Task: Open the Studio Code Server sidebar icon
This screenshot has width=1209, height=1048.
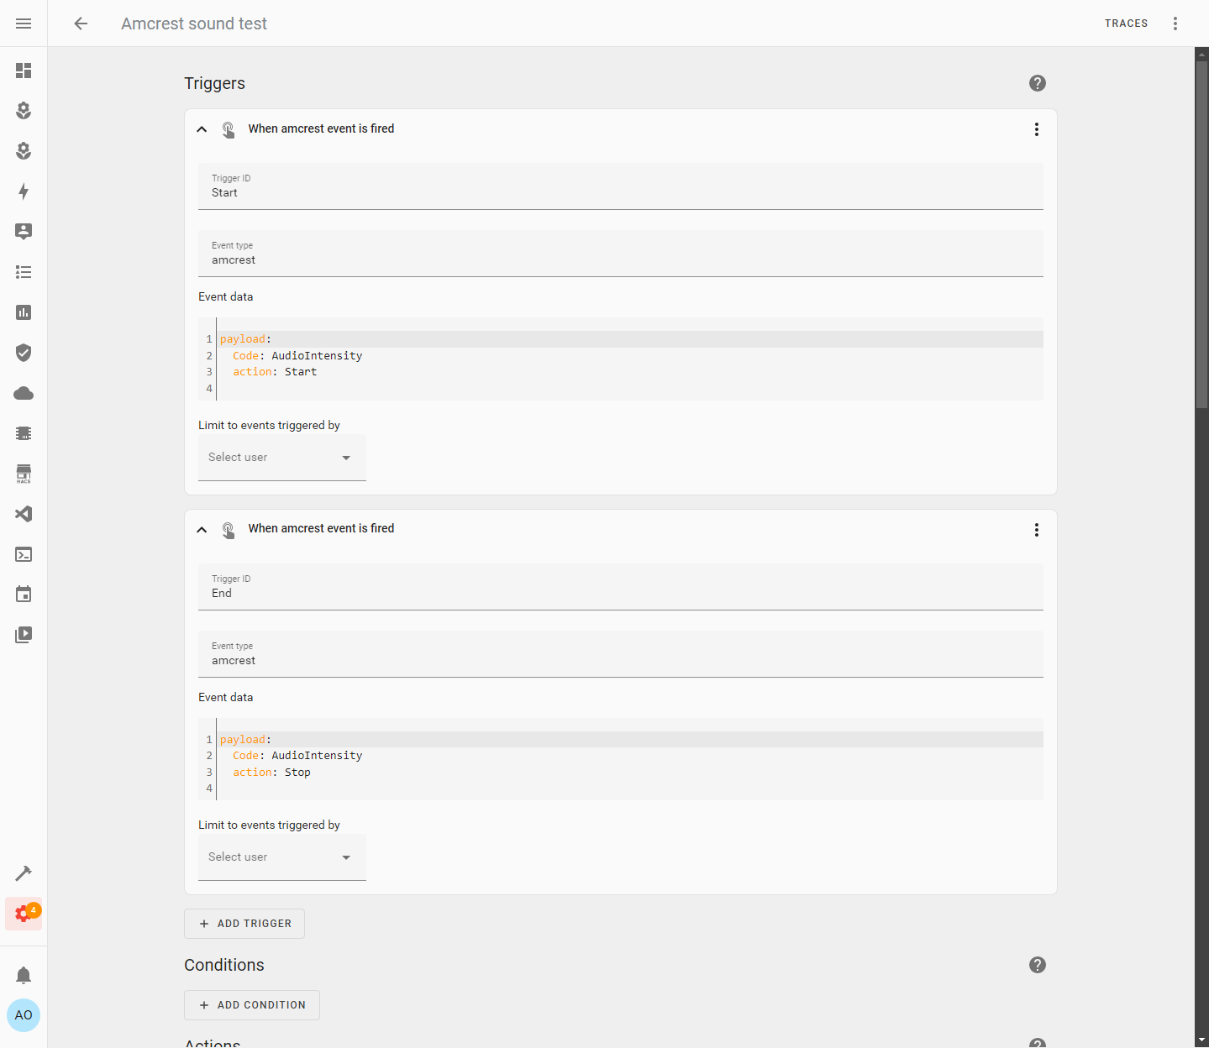Action: (x=23, y=514)
